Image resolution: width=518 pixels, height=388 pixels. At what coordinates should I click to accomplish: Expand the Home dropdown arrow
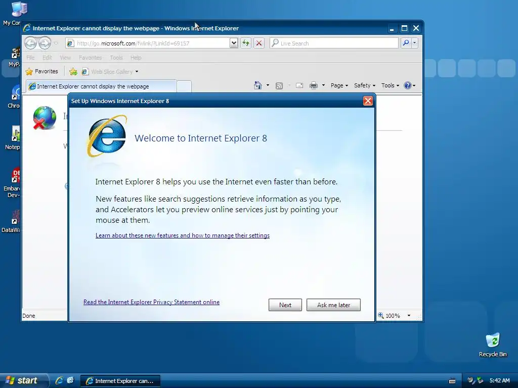tap(268, 85)
